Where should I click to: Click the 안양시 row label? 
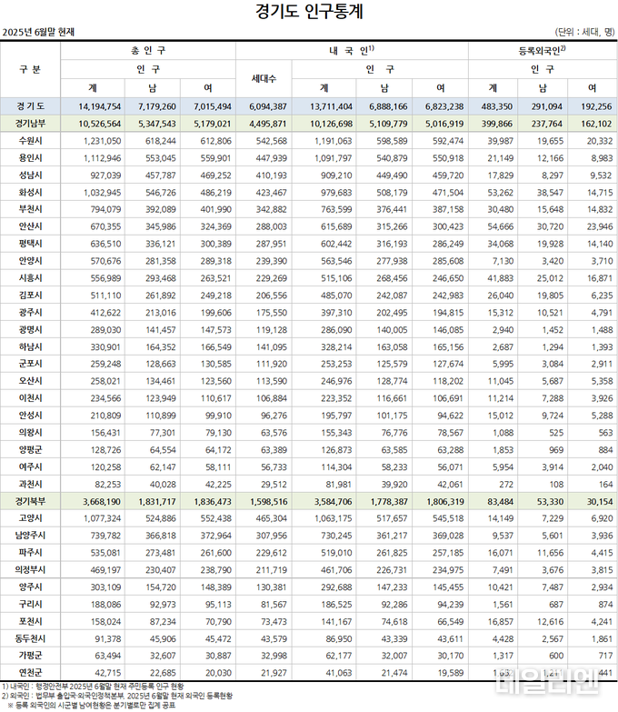coord(30,261)
